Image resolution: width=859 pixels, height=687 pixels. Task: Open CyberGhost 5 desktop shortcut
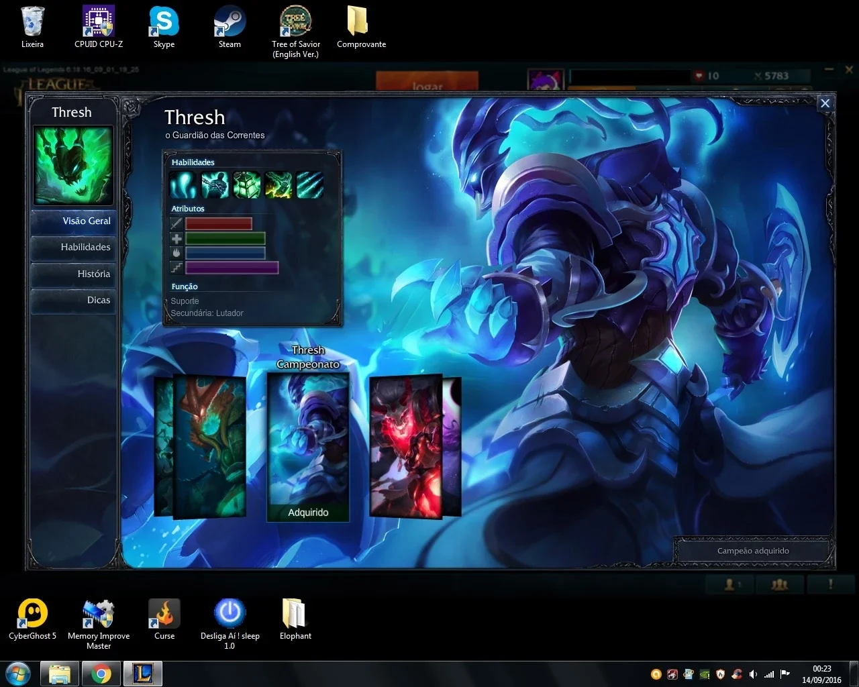click(x=32, y=619)
